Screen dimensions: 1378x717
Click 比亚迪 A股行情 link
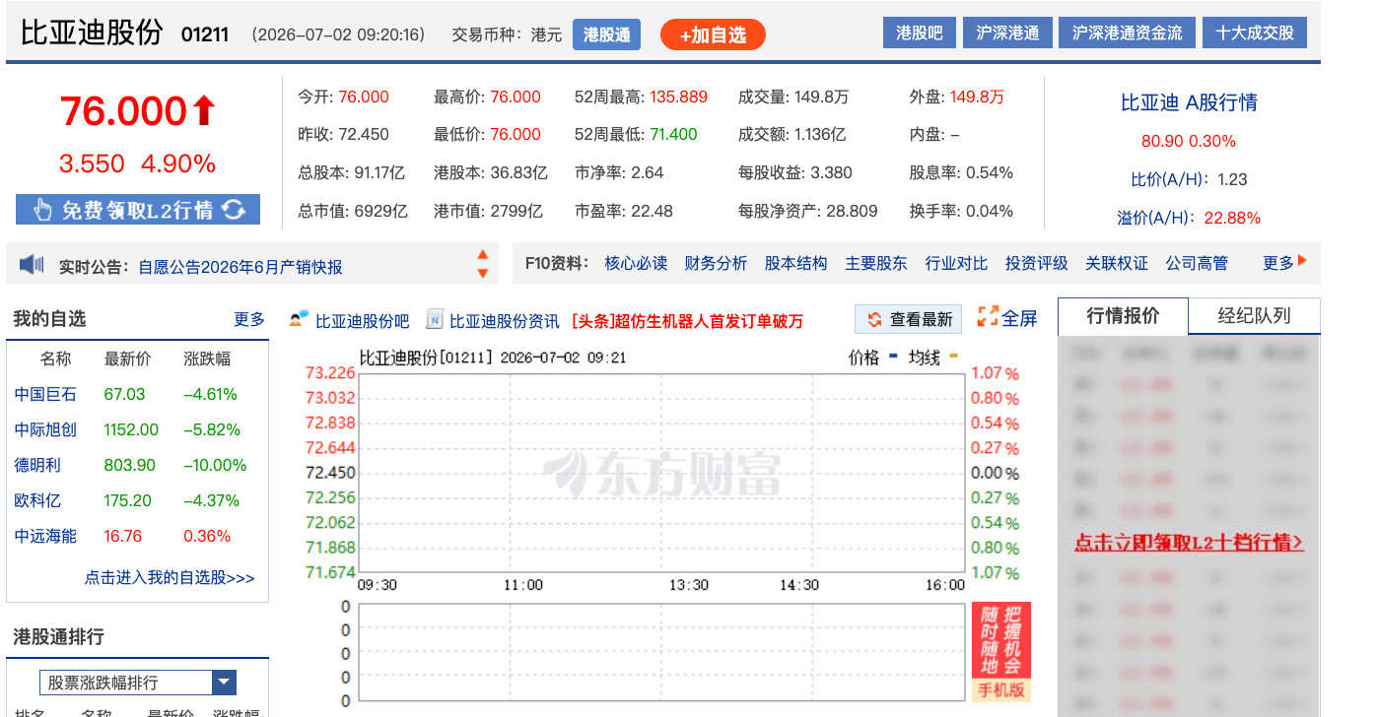pyautogui.click(x=1189, y=102)
